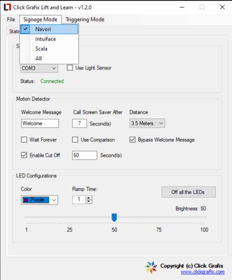This screenshot has height=280, width=232.
Task: Click the colorful Click Grafix logo at bottom
Action: (x=151, y=267)
